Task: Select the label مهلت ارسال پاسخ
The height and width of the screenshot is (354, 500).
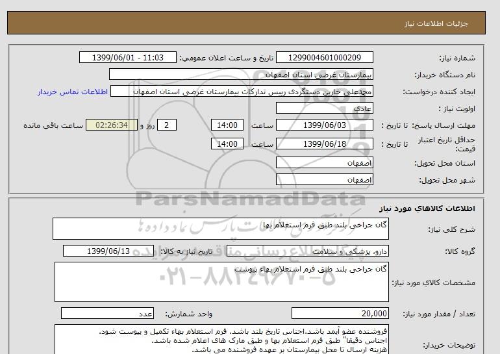Action: [x=443, y=125]
